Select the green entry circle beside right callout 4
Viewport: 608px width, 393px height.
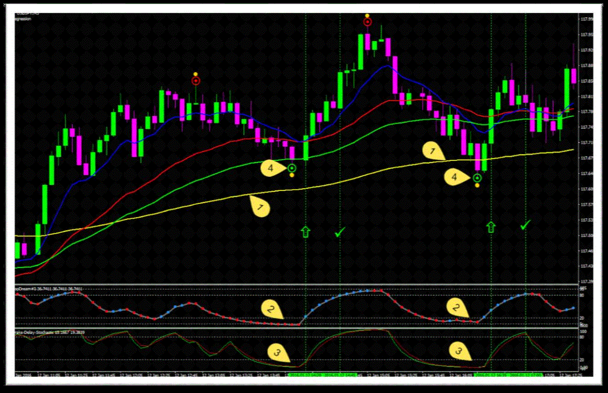(476, 177)
